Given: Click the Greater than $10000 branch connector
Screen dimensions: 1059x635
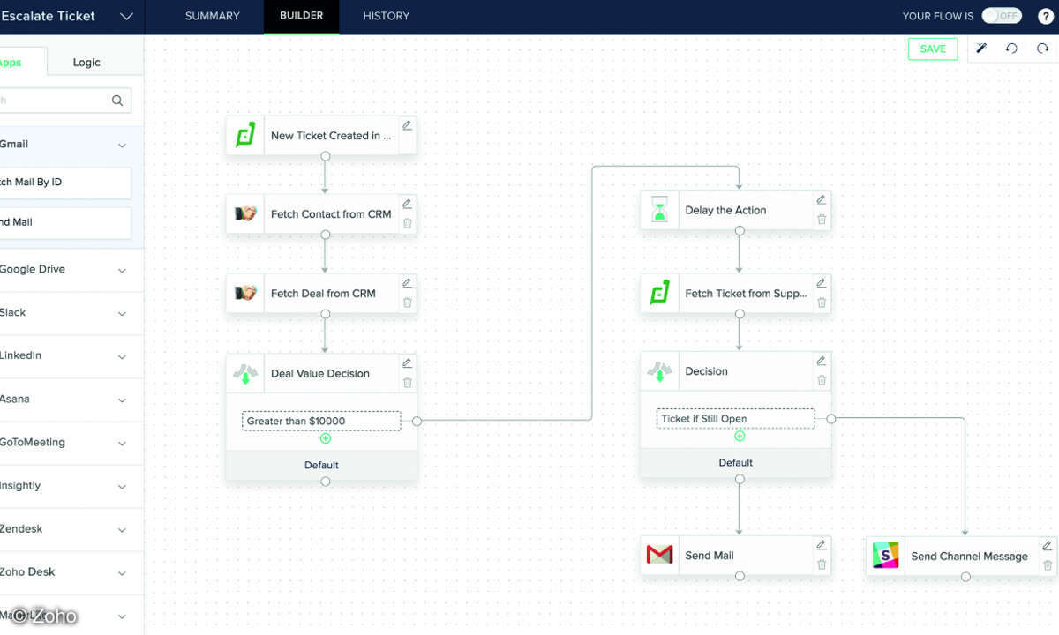Looking at the screenshot, I should [x=417, y=421].
